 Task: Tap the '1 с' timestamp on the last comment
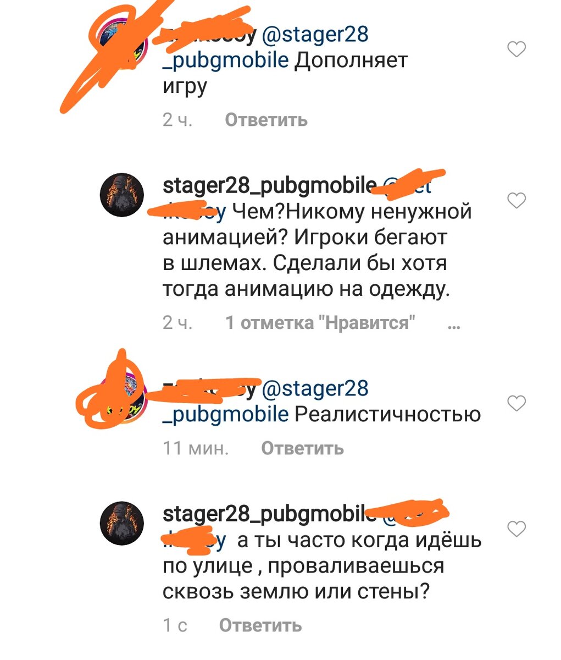click(175, 625)
